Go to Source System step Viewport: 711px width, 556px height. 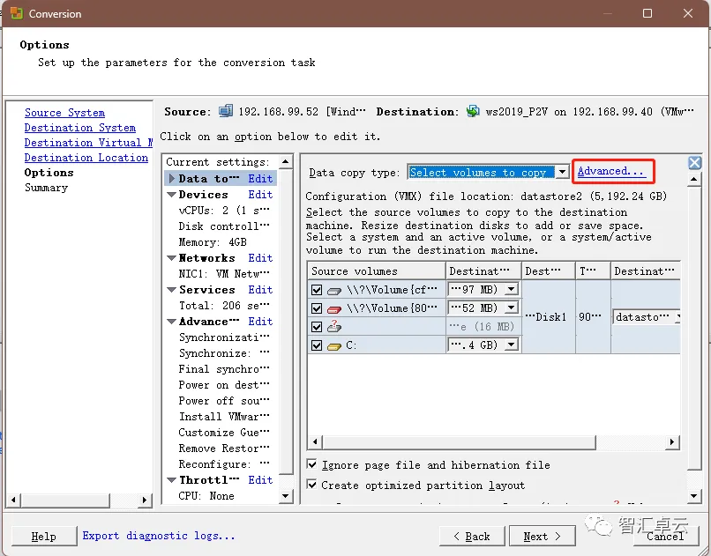pyautogui.click(x=64, y=113)
